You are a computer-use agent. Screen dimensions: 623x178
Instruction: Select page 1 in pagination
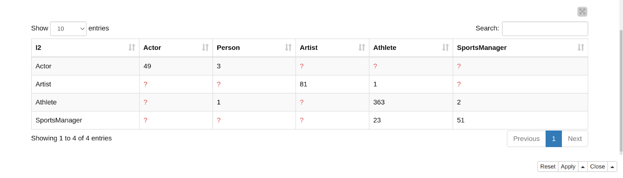click(x=554, y=139)
